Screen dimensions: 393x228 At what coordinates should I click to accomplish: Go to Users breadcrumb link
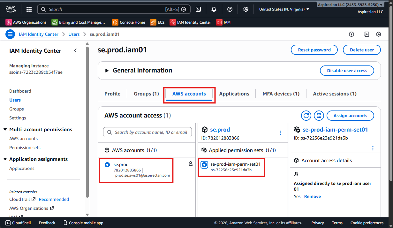tap(74, 34)
